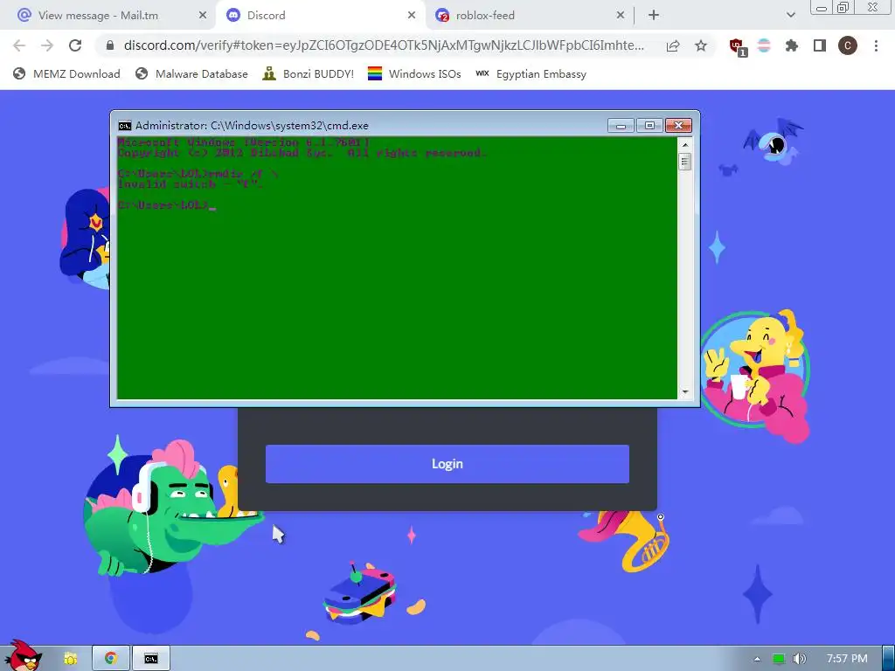Open the striped flag extension icon
The image size is (895, 671).
pos(764,45)
